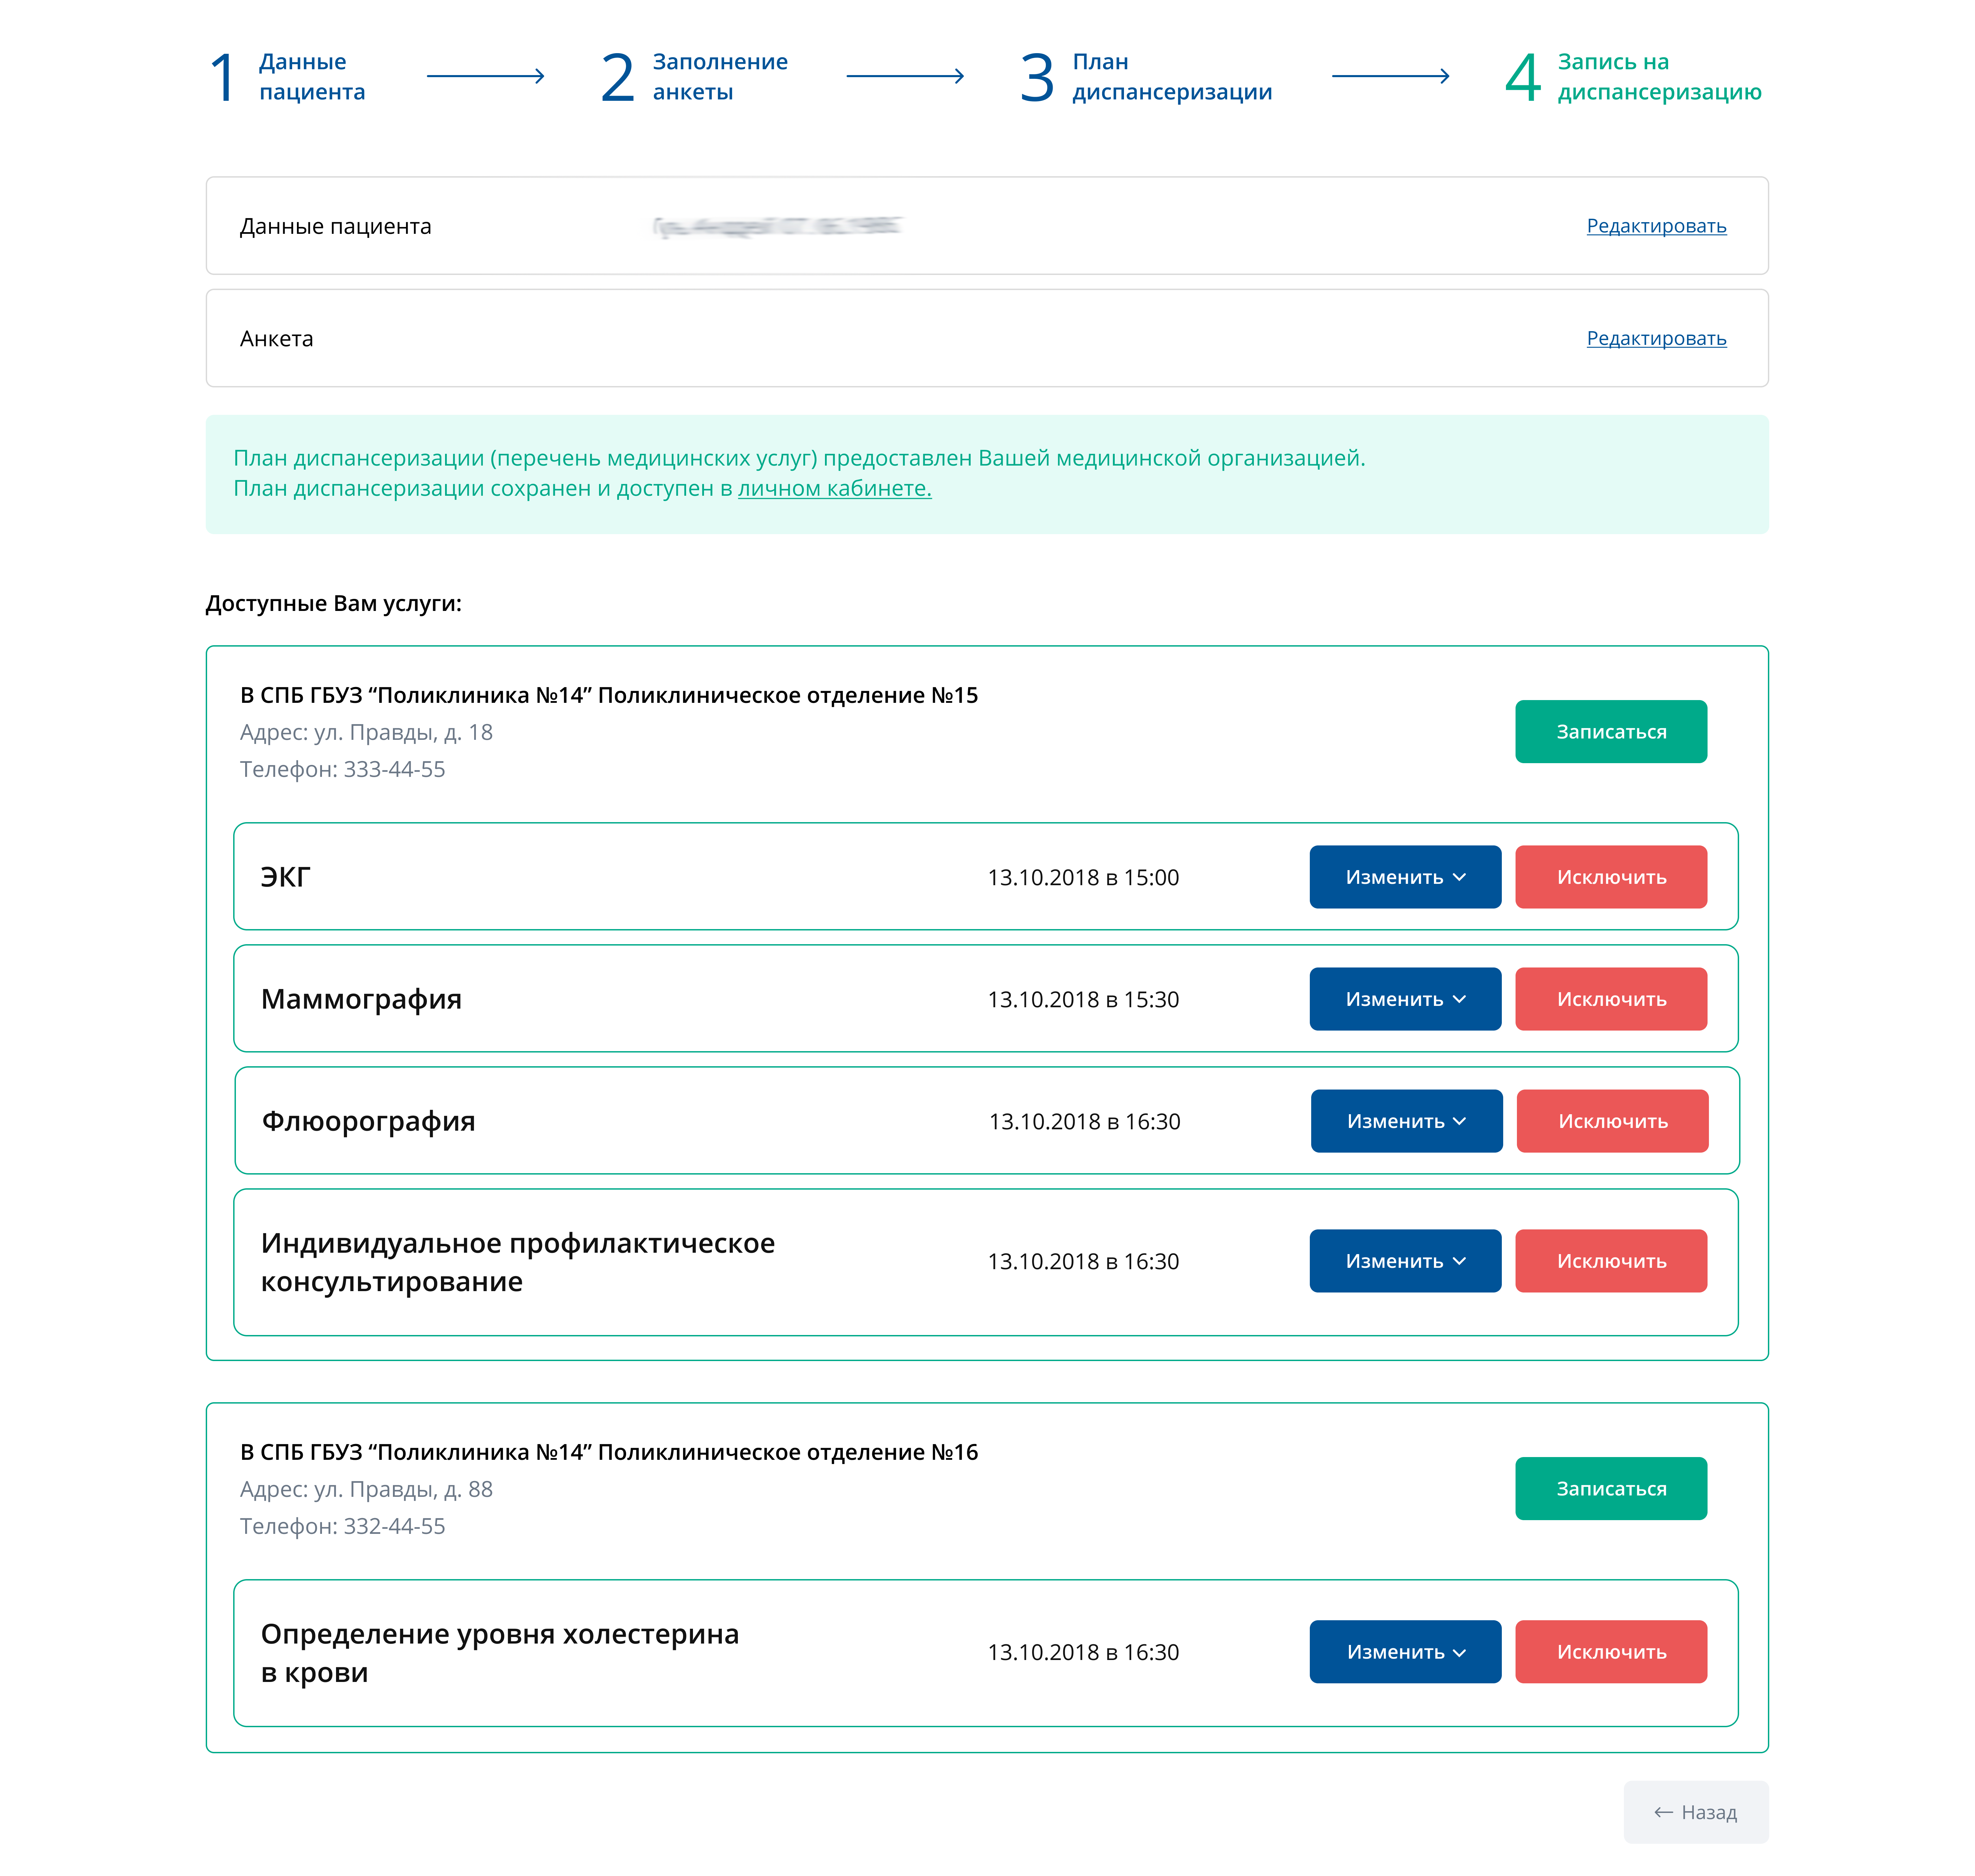Click Редактировать for Анкета section
This screenshot has width=1975, height=1876.
[x=1656, y=337]
